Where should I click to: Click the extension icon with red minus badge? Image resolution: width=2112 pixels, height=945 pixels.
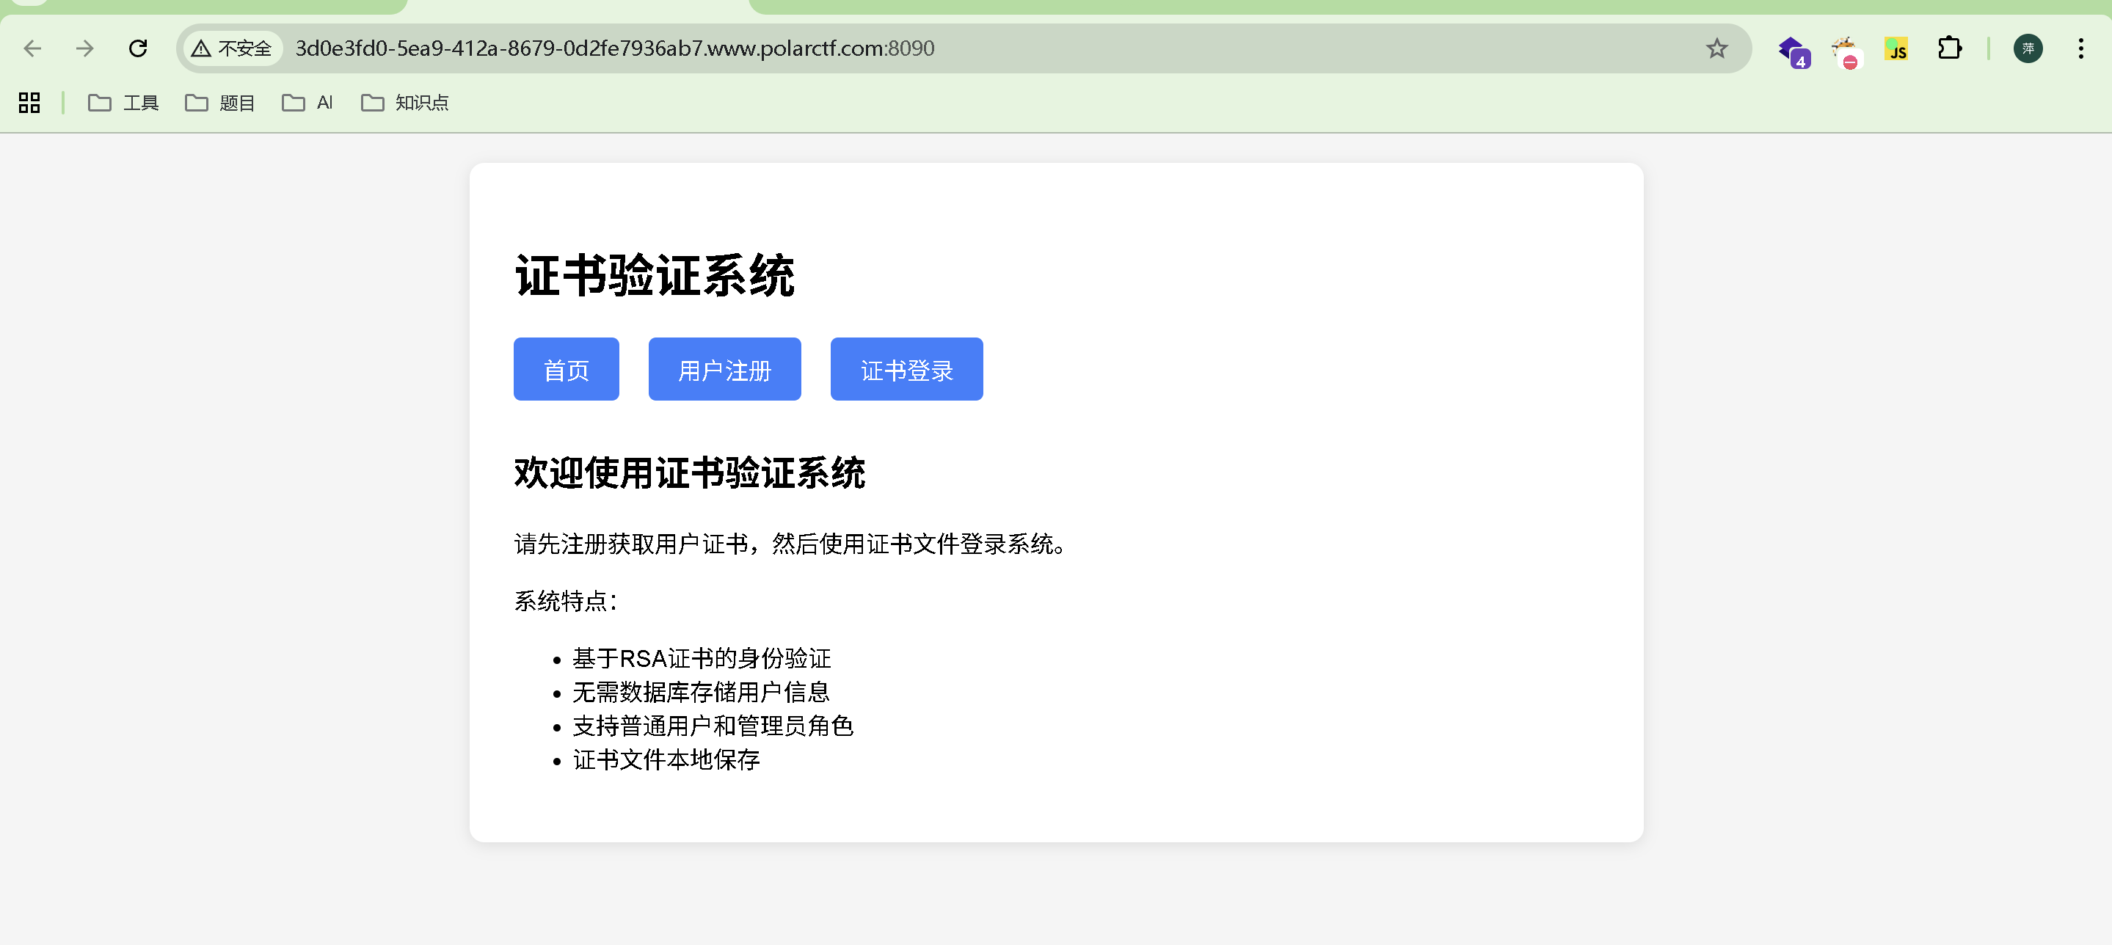click(x=1845, y=50)
